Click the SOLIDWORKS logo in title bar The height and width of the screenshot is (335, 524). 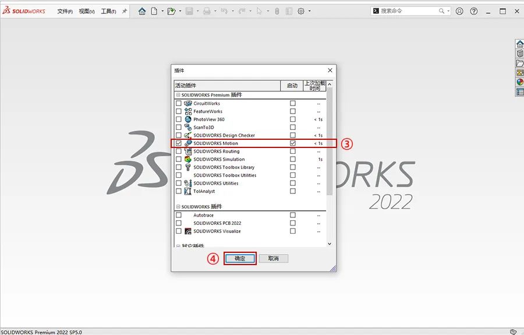pos(23,11)
